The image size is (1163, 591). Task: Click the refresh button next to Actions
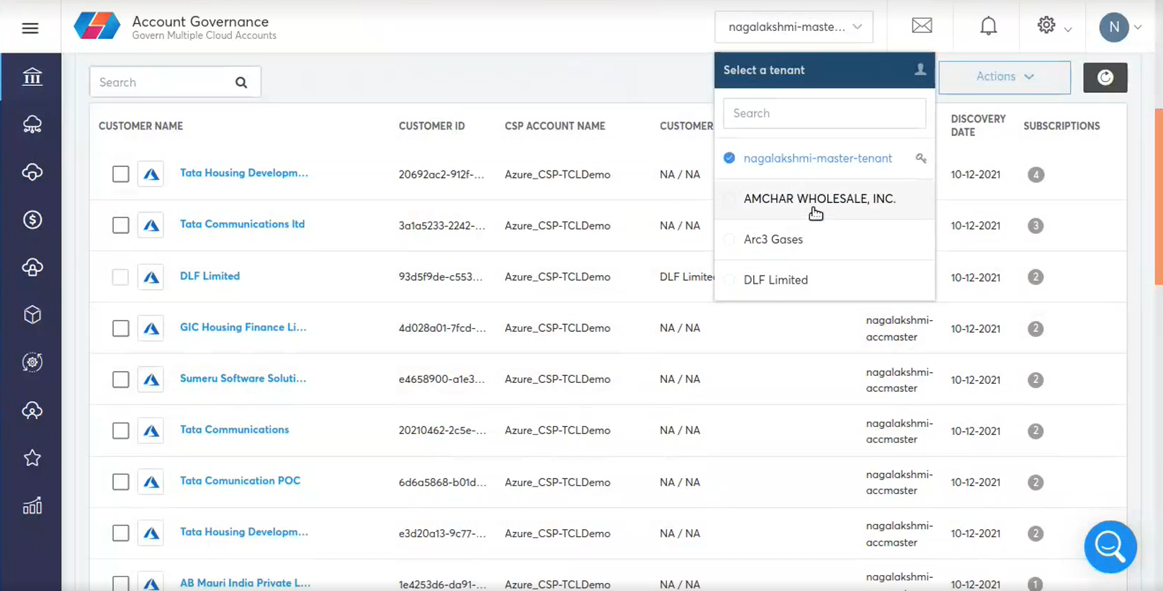tap(1105, 78)
